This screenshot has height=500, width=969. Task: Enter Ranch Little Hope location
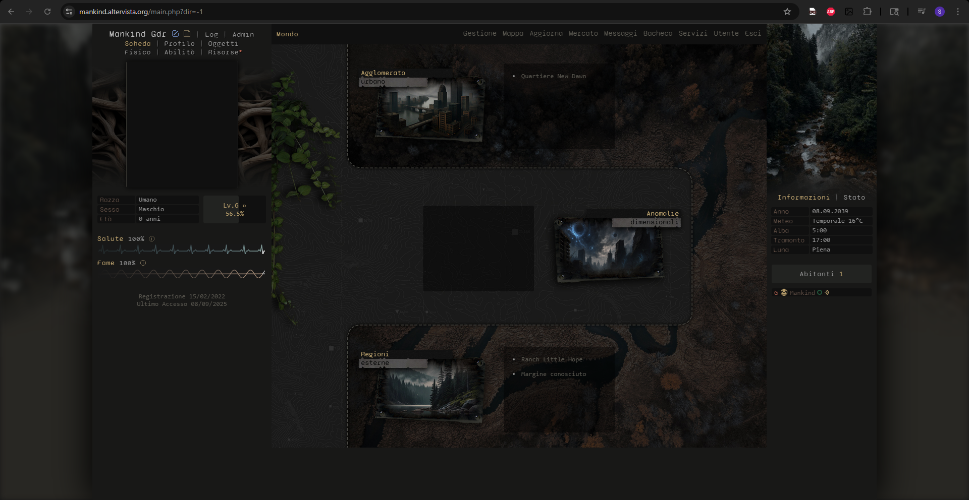pos(552,360)
